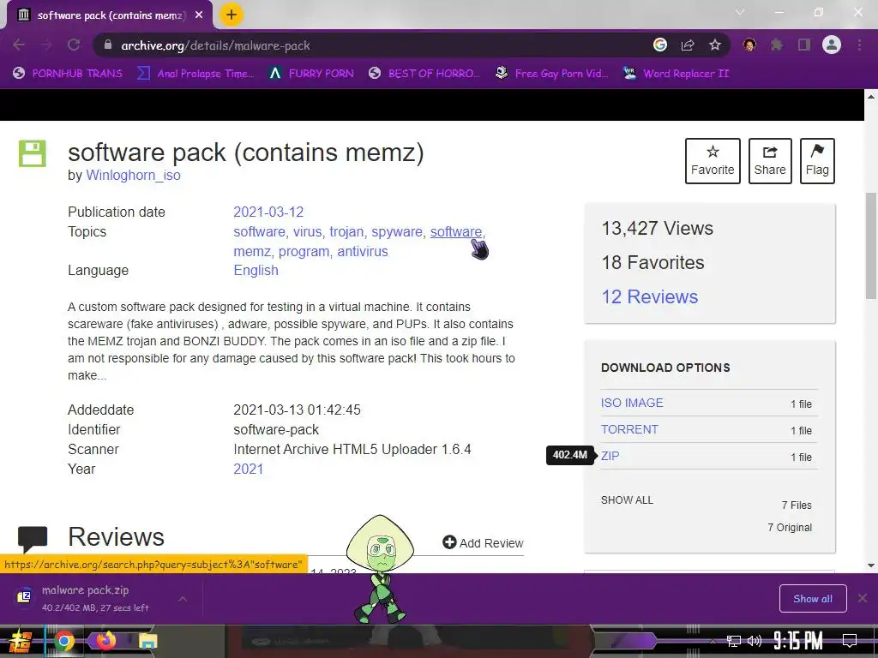Image resolution: width=878 pixels, height=658 pixels.
Task: Select the virus topic link
Action: tap(308, 231)
